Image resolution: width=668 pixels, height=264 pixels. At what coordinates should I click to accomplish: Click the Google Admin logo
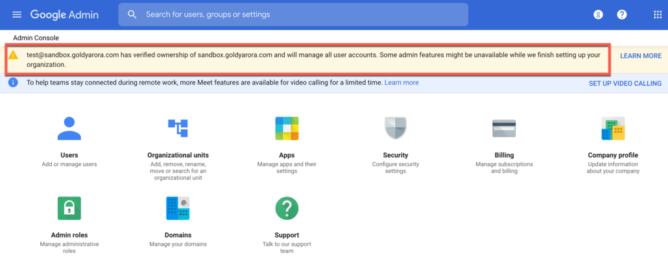[x=64, y=14]
